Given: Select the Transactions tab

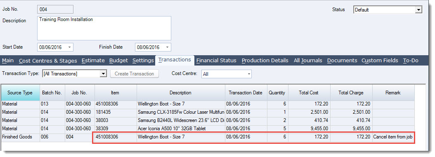Looking at the screenshot, I should point(175,60).
